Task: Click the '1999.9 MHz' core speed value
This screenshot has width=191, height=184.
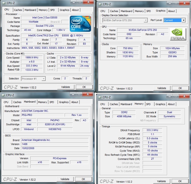Action: (x=32, y=57)
